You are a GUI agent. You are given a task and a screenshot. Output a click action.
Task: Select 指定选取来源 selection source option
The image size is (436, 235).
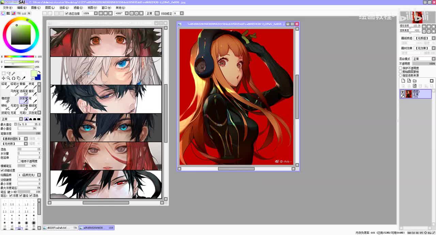coord(401,75)
